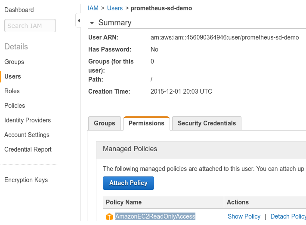
Task: Collapse the Summary section triangle
Action: pos(92,23)
